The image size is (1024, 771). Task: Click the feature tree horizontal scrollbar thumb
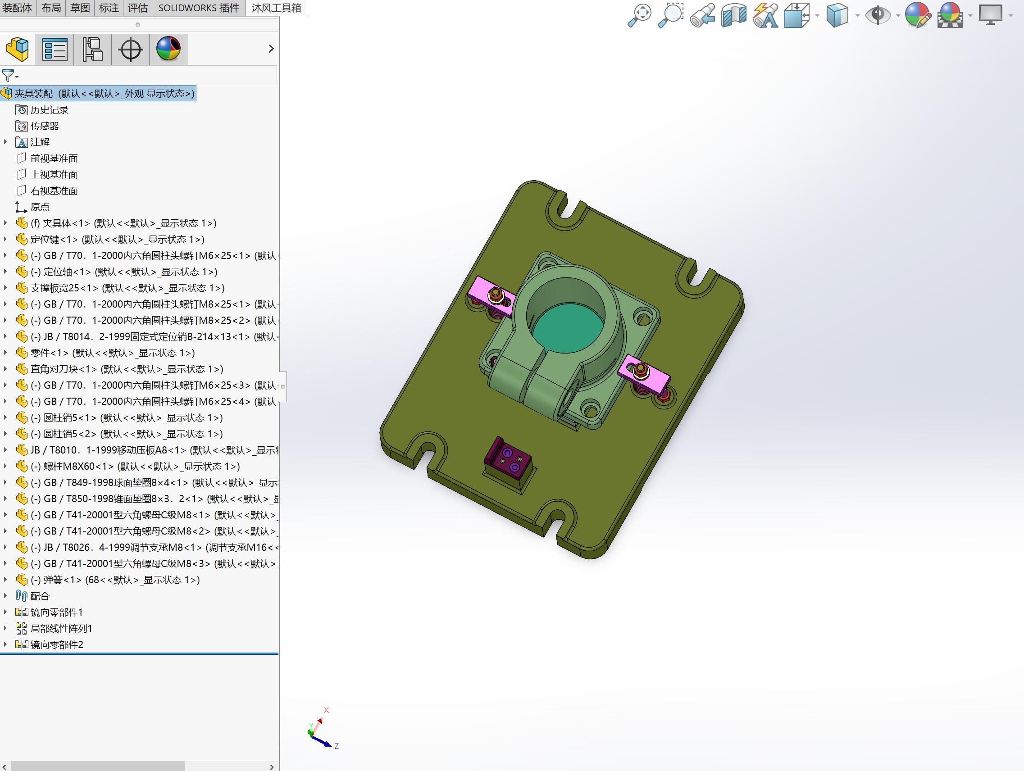(x=98, y=766)
